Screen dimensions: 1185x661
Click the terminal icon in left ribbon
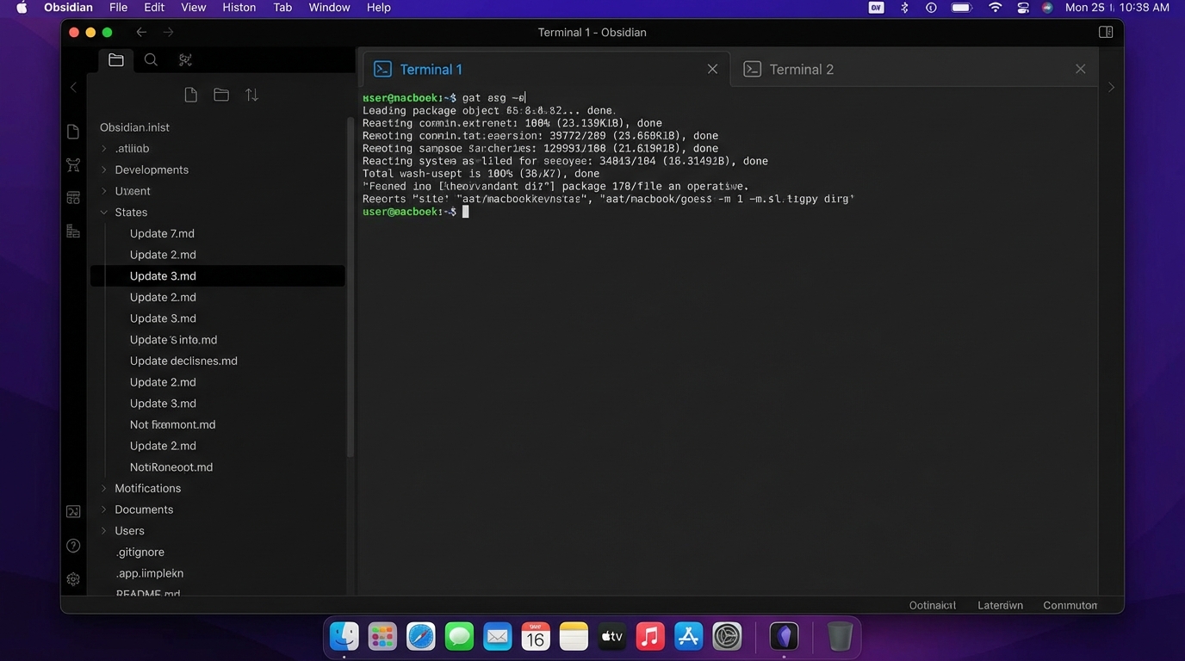point(73,512)
